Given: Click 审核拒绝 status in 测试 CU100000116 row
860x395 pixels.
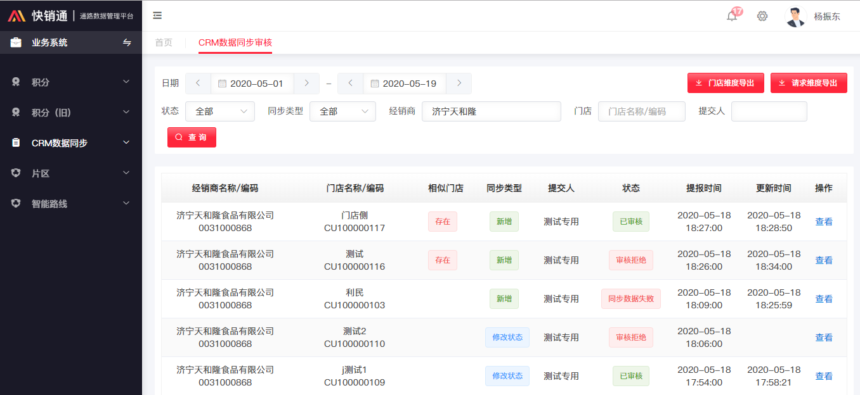Looking at the screenshot, I should tap(631, 260).
